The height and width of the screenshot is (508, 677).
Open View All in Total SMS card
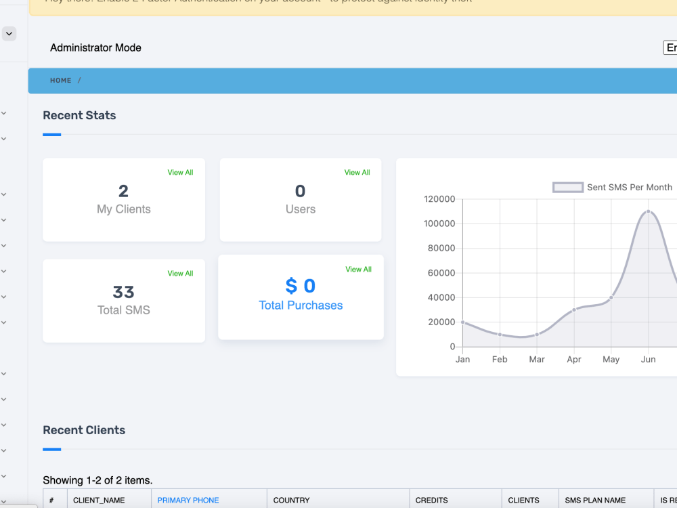pyautogui.click(x=180, y=274)
